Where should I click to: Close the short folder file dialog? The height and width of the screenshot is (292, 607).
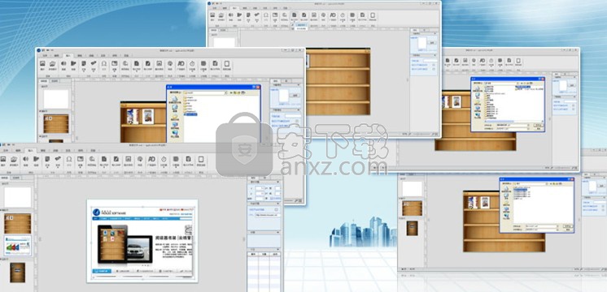pos(258,87)
